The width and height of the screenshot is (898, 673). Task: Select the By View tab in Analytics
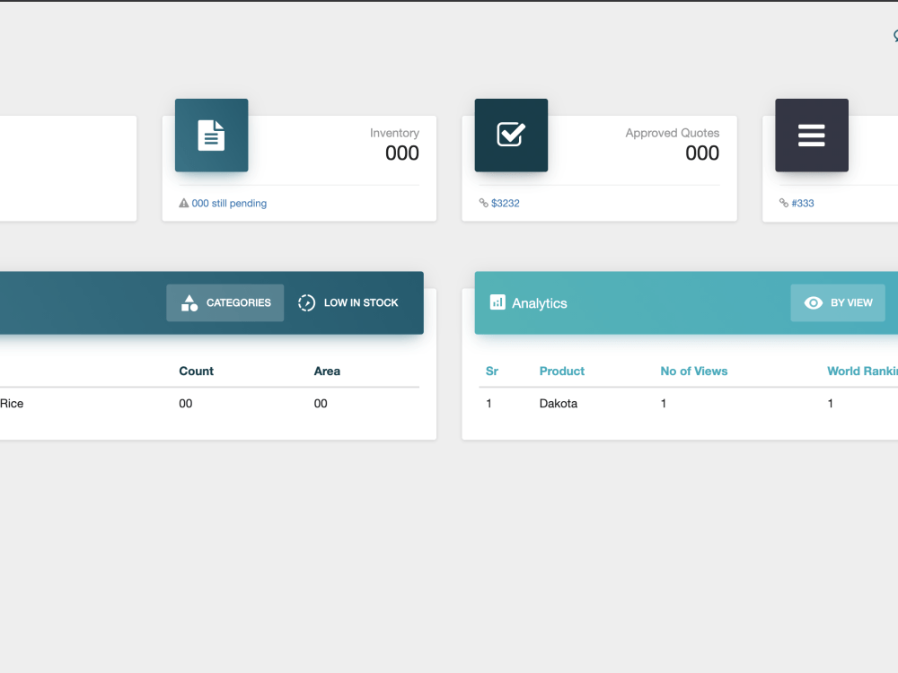(838, 302)
